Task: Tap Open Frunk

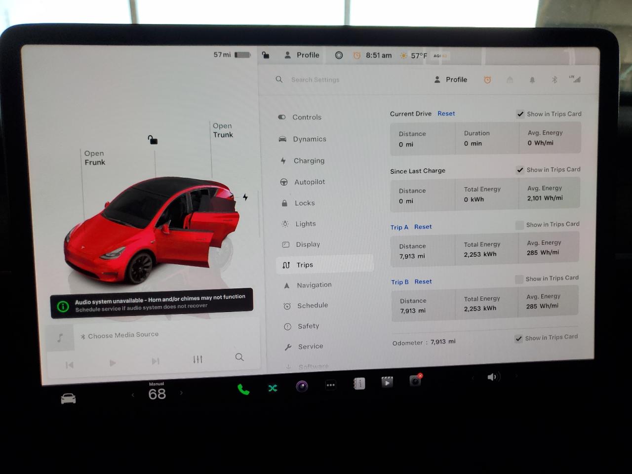Action: (x=95, y=158)
